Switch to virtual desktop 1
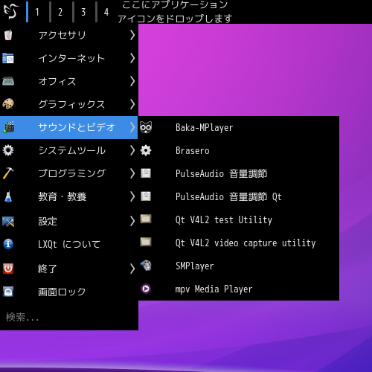Image resolution: width=372 pixels, height=372 pixels. (x=37, y=12)
